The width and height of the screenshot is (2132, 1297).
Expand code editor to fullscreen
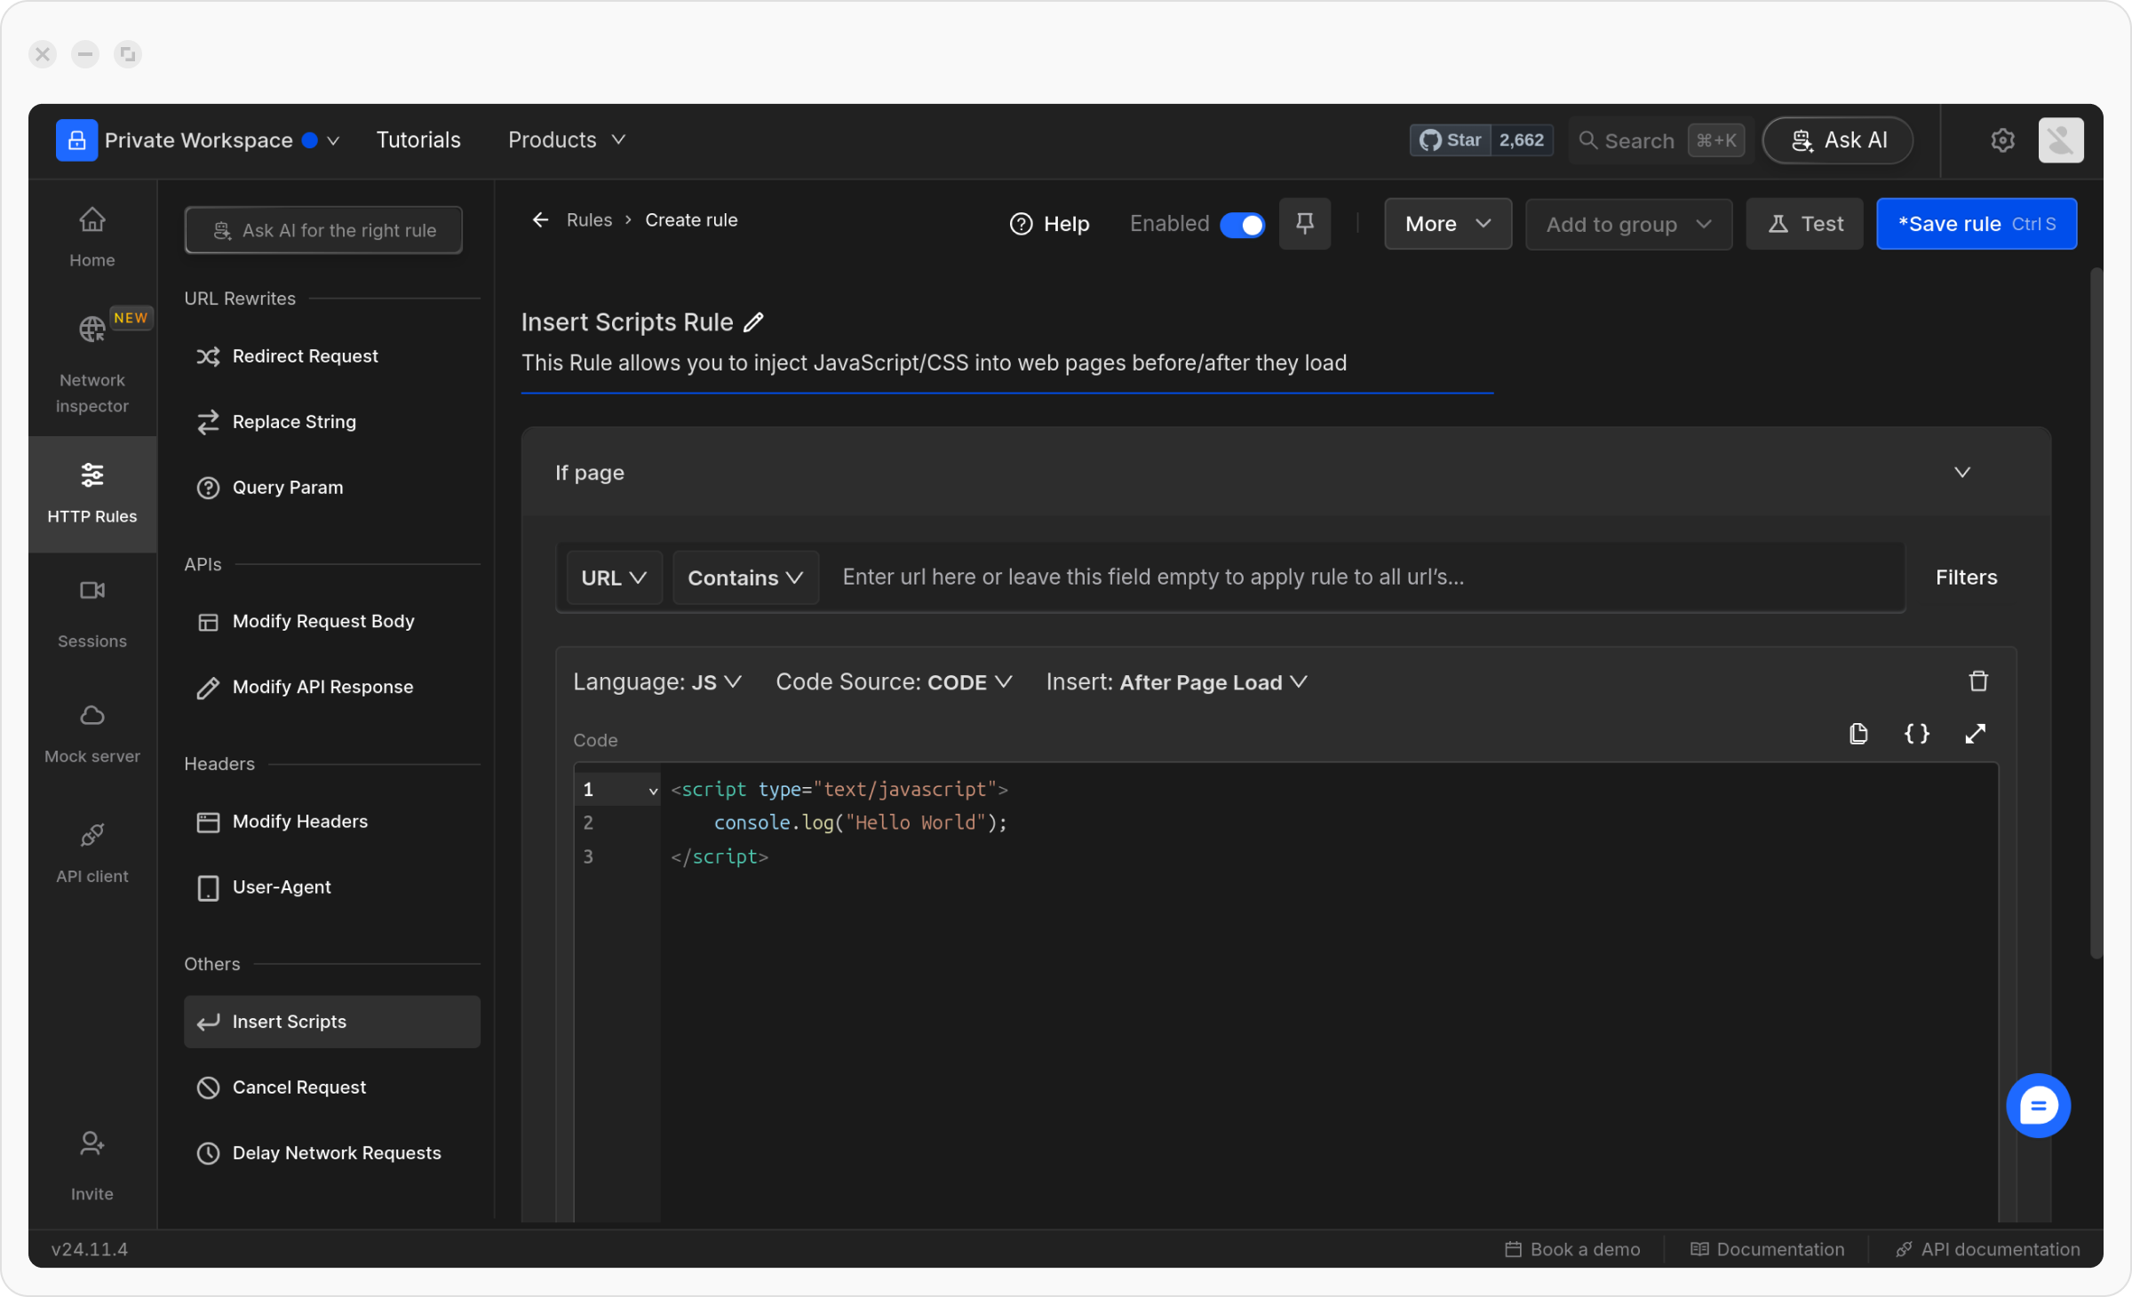click(x=1975, y=734)
